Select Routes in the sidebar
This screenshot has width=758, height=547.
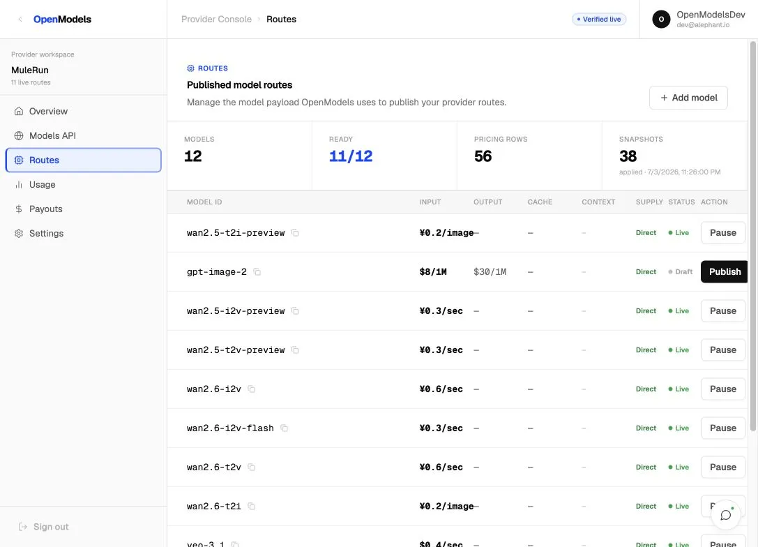pyautogui.click(x=83, y=160)
